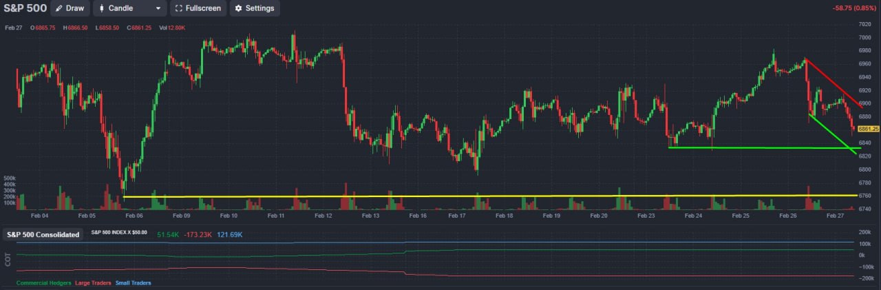Screen dimensions: 881x290
Task: Click the Feb 10 date label
Action: [x=229, y=216]
